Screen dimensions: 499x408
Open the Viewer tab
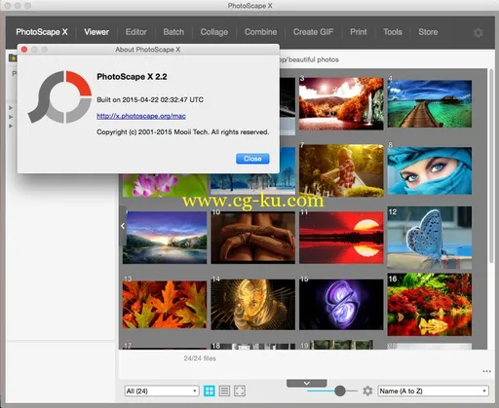(96, 32)
